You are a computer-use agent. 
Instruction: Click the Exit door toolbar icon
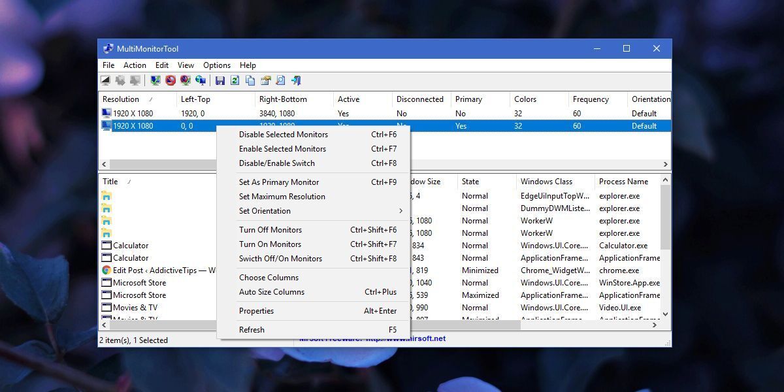coord(296,80)
